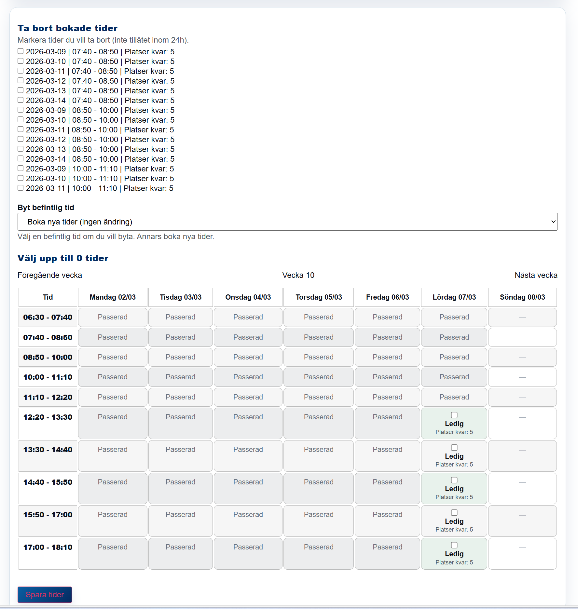This screenshot has height=609, width=578.
Task: Check the booked time 2026-03-13 08:50-10:00
Action: (x=21, y=149)
